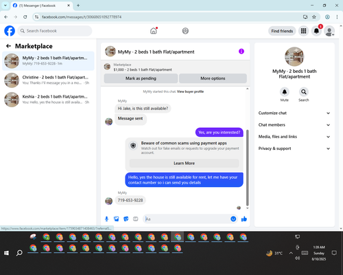Click the 719-653-9228 message bubble
343x275 pixels.
coord(130,200)
